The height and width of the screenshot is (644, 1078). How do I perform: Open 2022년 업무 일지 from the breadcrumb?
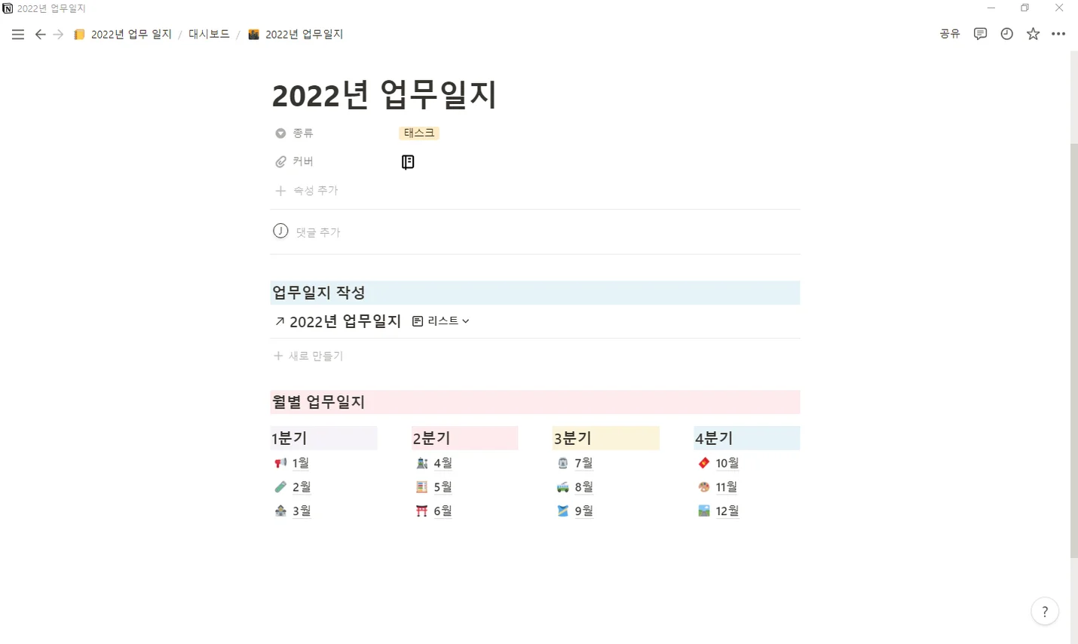pyautogui.click(x=130, y=34)
